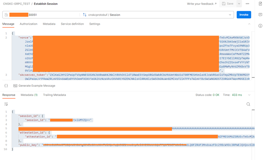The height and width of the screenshot is (160, 265).
Task: Open the Service definition tab
Action: coord(72,24)
